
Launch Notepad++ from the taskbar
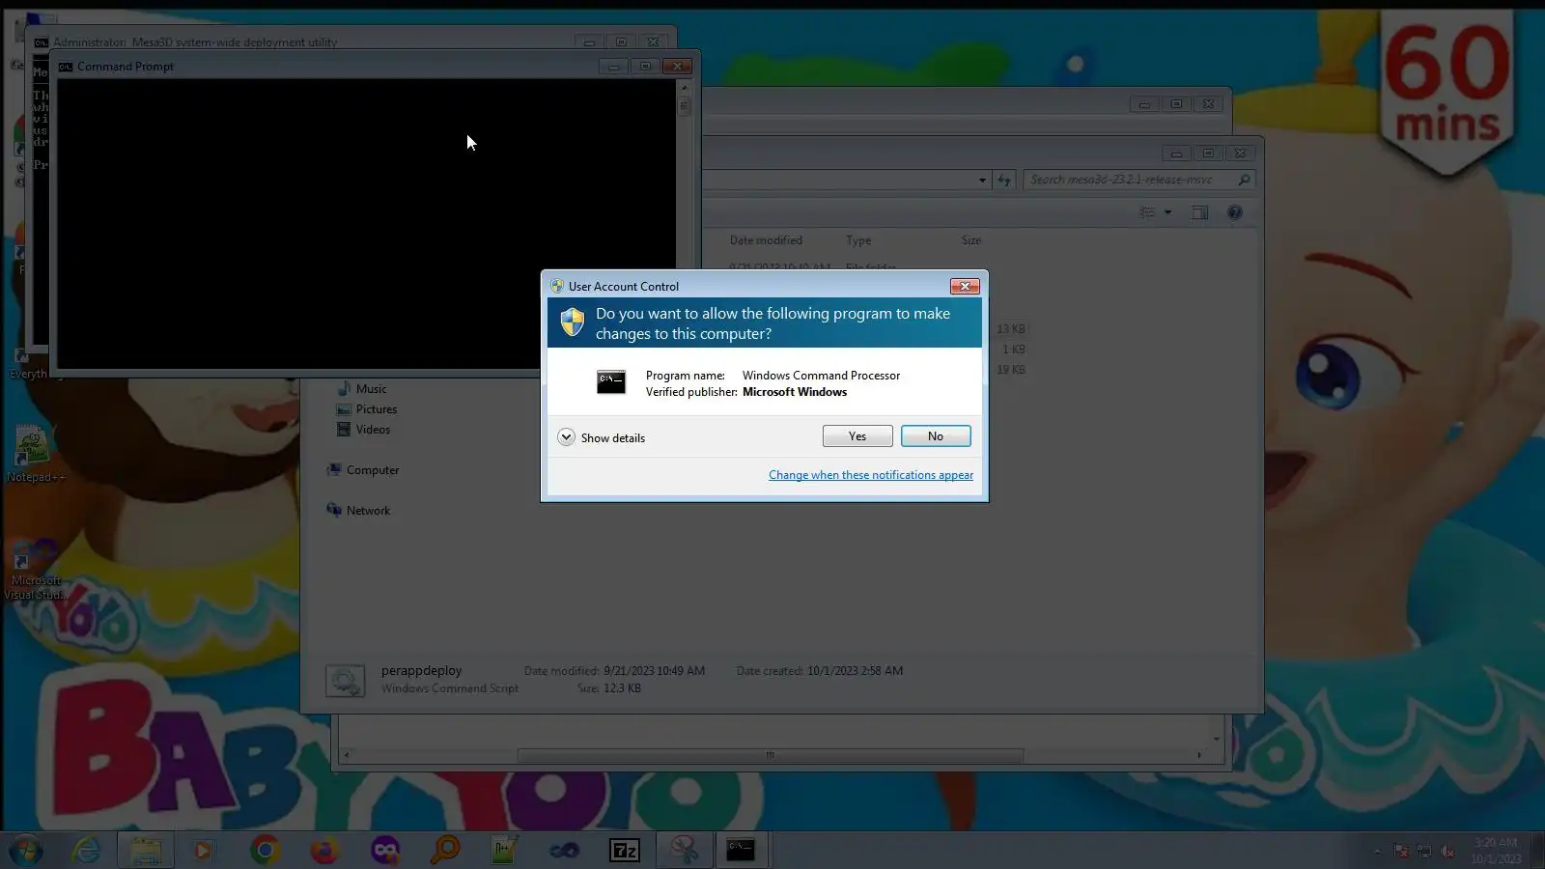505,851
